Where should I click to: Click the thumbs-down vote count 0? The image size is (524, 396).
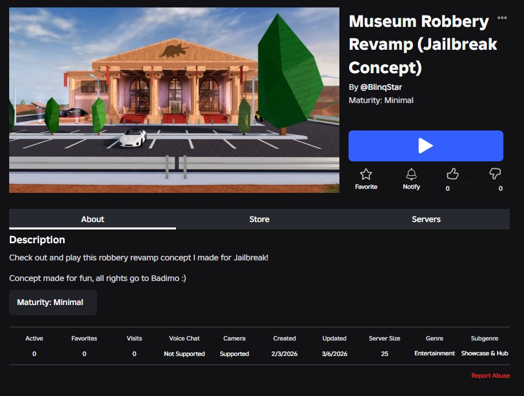click(x=500, y=188)
